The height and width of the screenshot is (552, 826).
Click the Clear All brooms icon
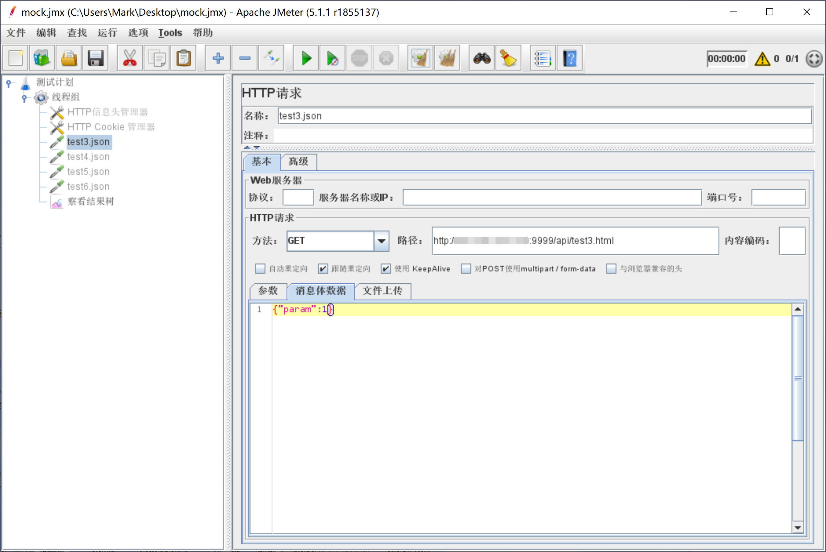click(x=447, y=58)
